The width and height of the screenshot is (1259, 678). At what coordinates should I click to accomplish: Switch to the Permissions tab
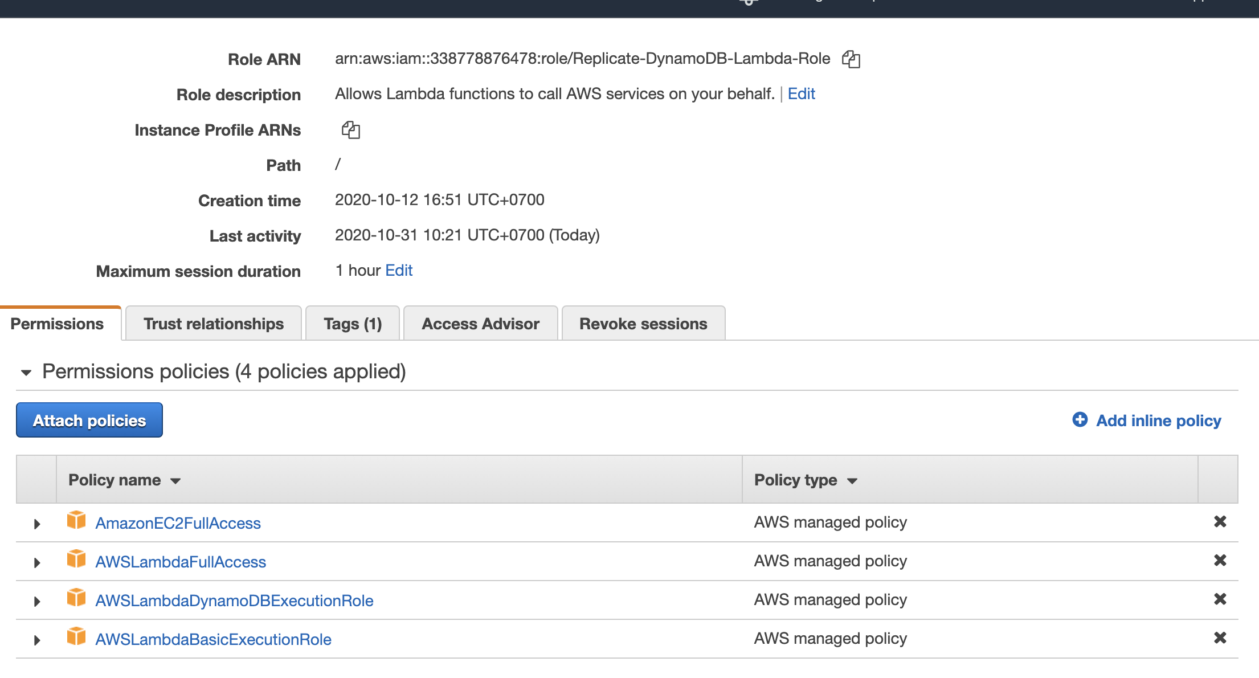tap(57, 324)
